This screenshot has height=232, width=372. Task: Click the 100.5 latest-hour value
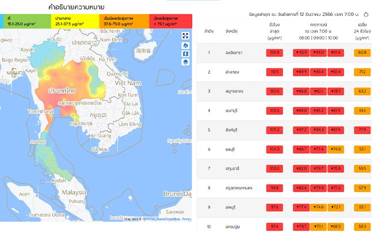point(275,169)
